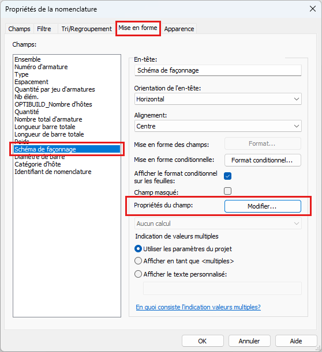Enable the Champ masqué checkbox
This screenshot has width=322, height=352.
coord(227,191)
